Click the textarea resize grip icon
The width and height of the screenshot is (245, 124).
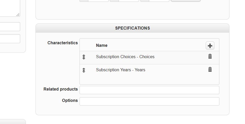pyautogui.click(x=18, y=15)
